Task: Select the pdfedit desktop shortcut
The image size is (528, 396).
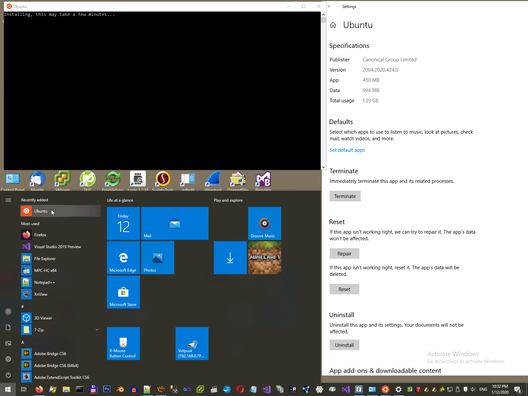Action: pos(188,181)
